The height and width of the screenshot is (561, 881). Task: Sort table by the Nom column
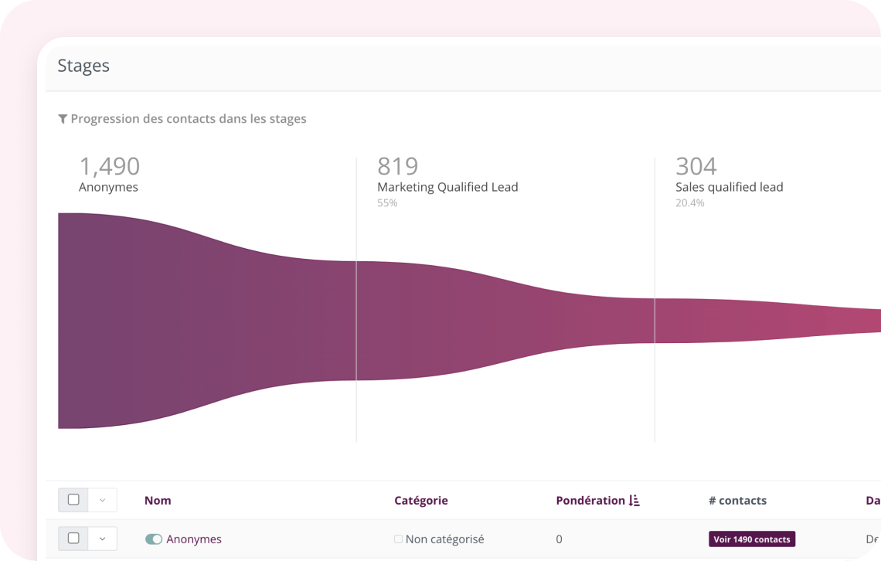click(158, 501)
